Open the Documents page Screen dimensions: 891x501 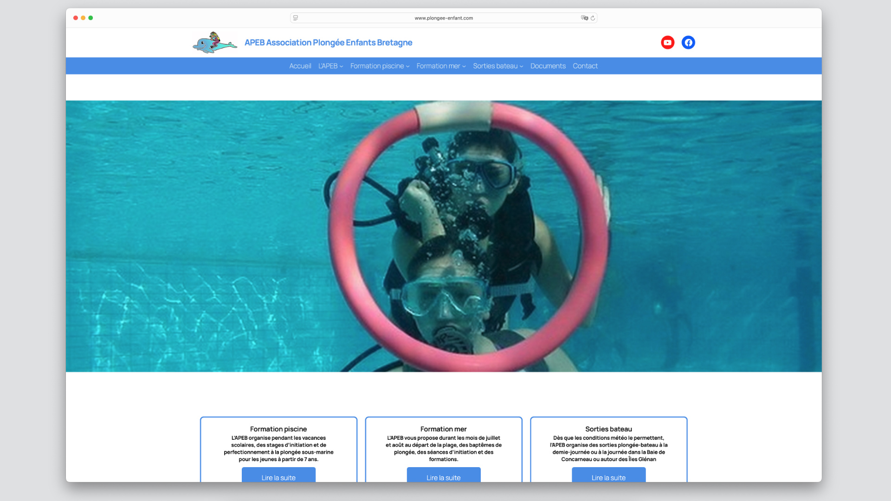pos(548,66)
